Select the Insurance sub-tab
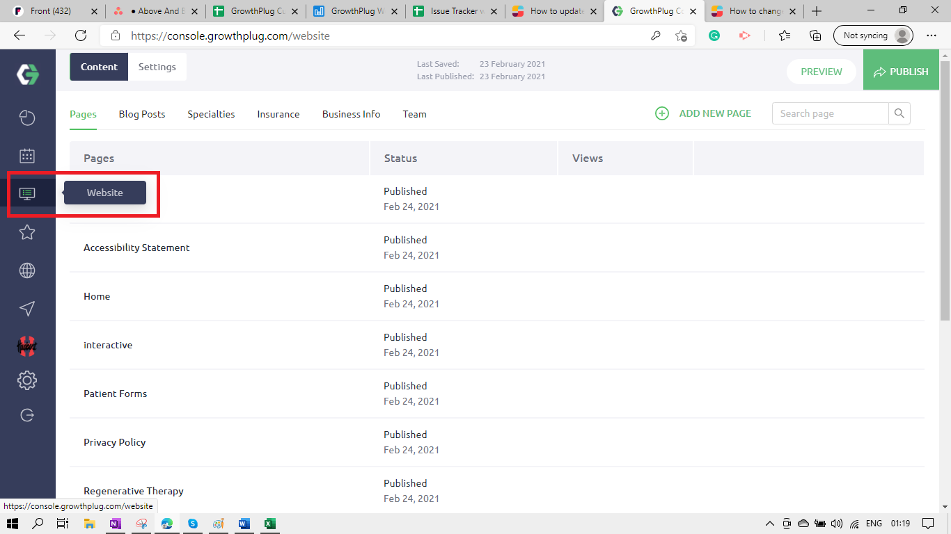This screenshot has width=951, height=534. coord(278,114)
